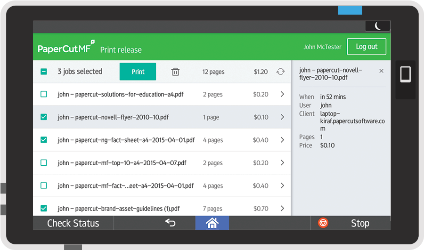424x250 pixels.
Task: Click the PaperCut MF logo
Action: point(66,47)
